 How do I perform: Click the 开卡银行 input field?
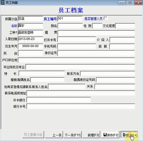coord(59,100)
